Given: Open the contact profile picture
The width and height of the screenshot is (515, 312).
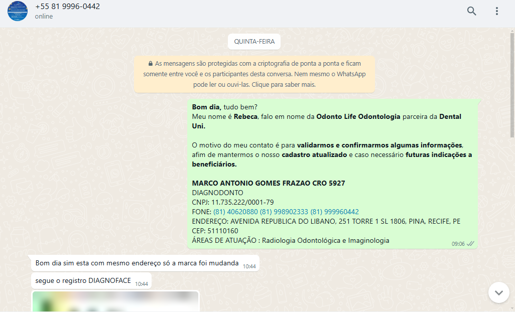Looking at the screenshot, I should tap(18, 11).
